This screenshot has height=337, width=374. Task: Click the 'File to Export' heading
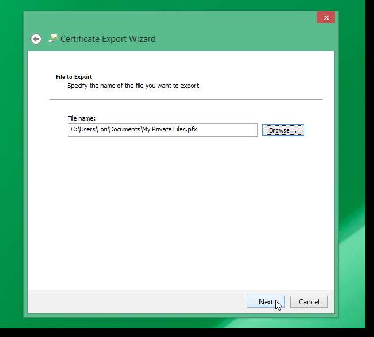(74, 76)
